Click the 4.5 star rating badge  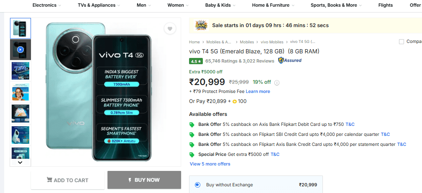(x=196, y=61)
